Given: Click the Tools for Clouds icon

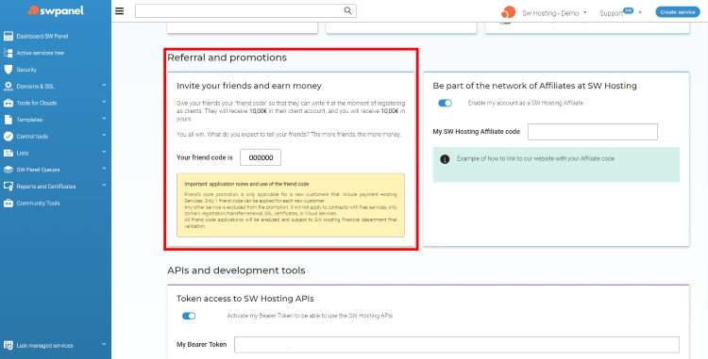Looking at the screenshot, I should [8, 103].
